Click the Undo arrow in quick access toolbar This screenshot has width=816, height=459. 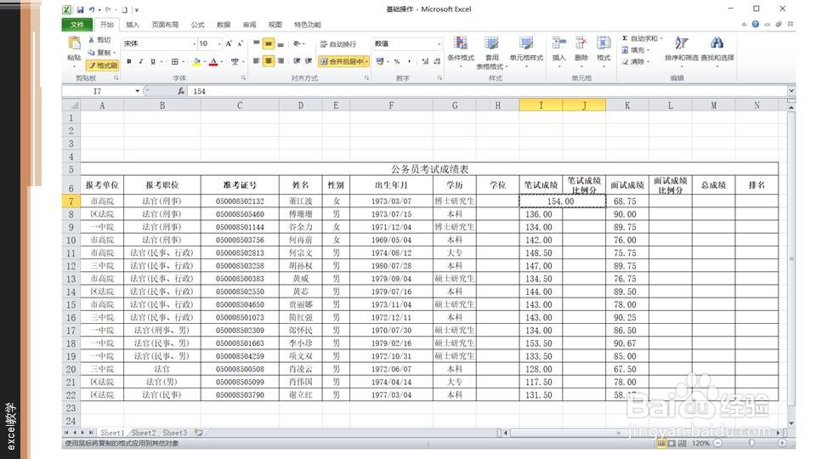pos(92,9)
